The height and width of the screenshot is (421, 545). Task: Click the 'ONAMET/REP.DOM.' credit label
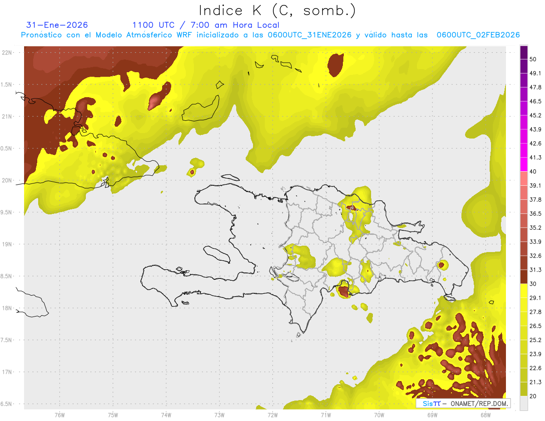[478, 403]
